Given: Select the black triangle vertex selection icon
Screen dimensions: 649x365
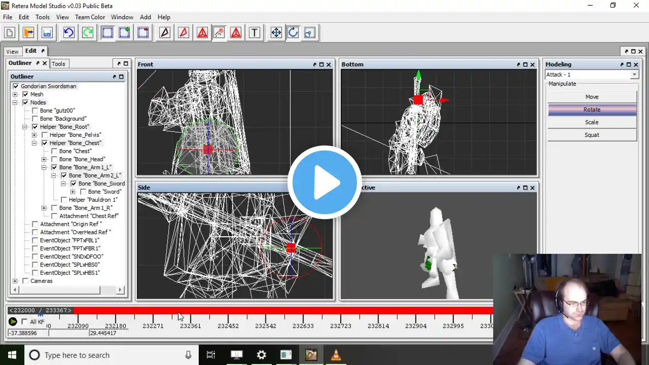Looking at the screenshot, I should pos(165,33).
